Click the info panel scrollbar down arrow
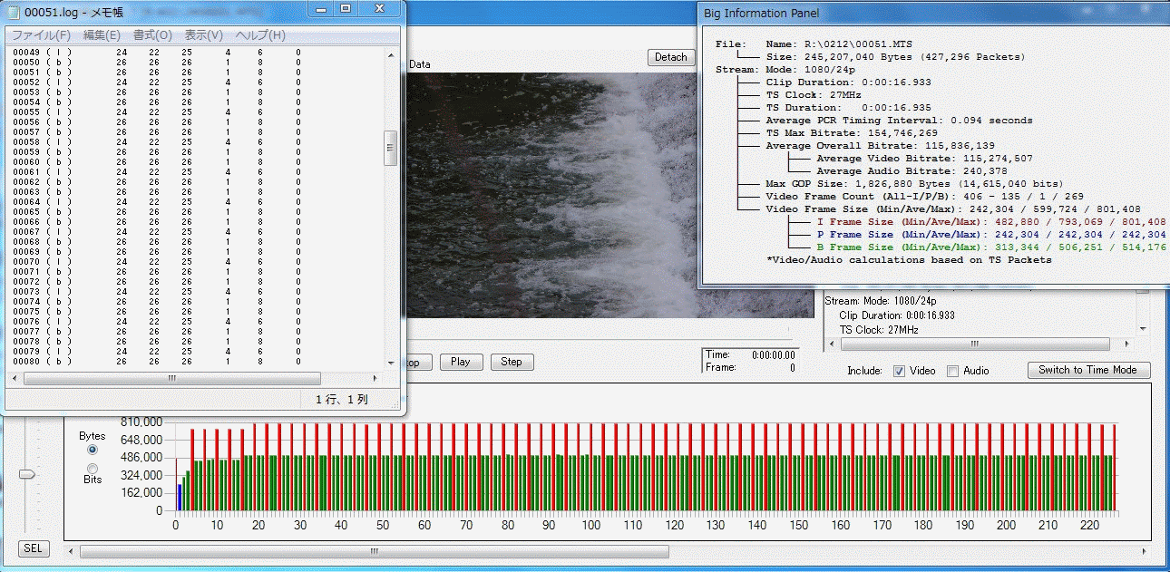 [1143, 329]
